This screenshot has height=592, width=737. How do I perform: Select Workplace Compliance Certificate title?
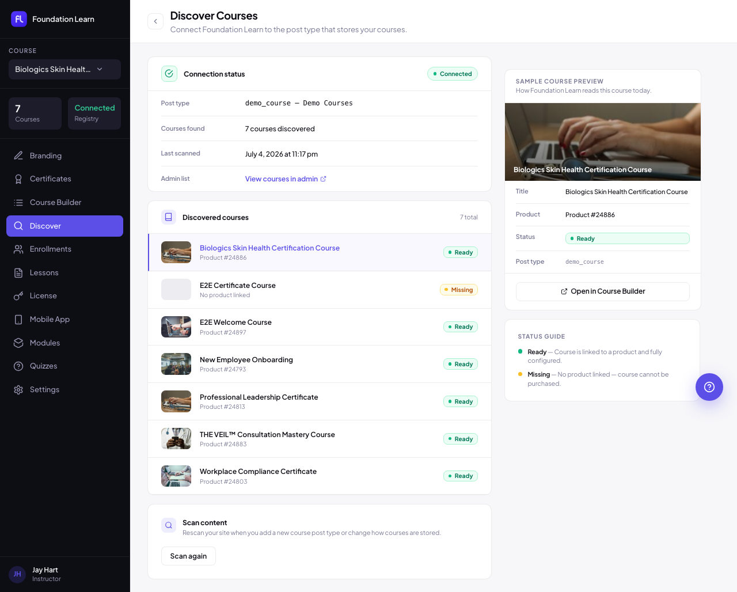coord(258,472)
